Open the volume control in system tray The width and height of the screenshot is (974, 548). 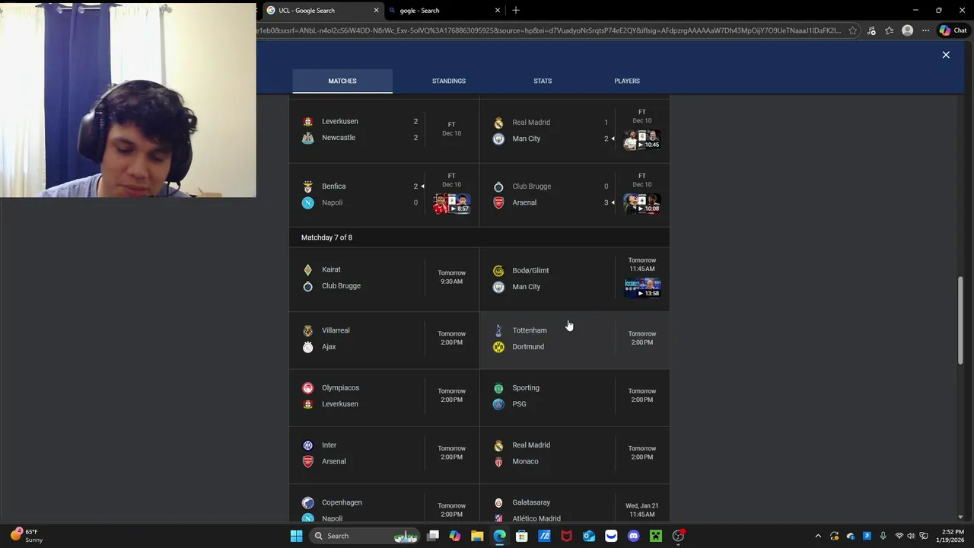[911, 536]
